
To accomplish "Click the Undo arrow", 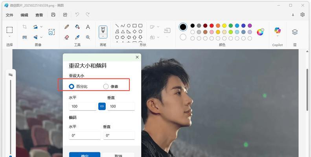I will pos(77,15).
